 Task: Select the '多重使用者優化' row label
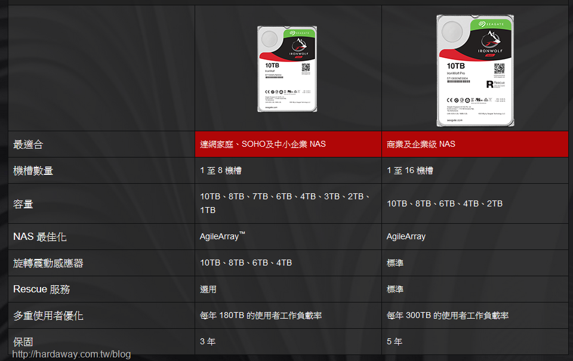pos(48,316)
